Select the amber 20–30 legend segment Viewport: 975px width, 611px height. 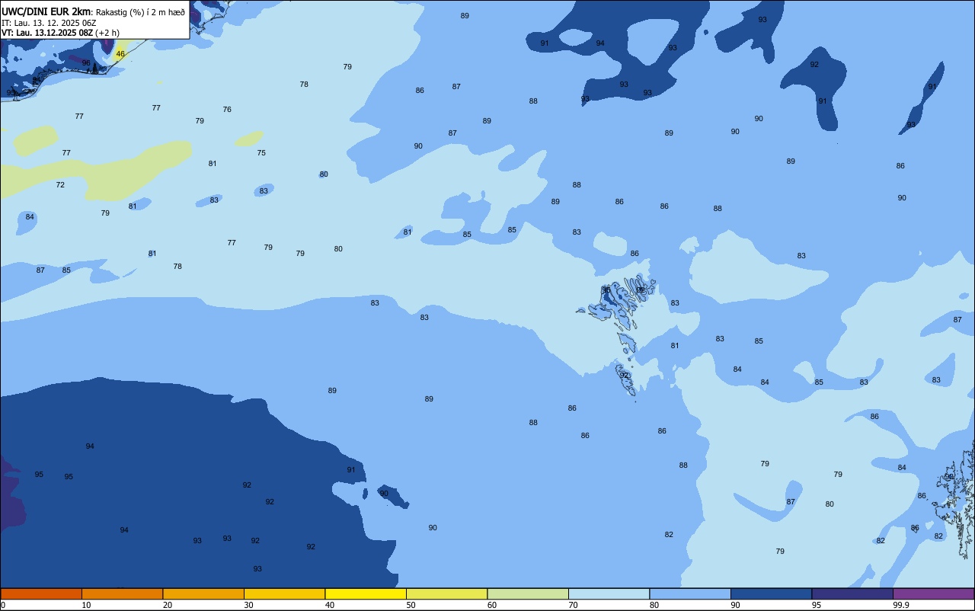point(203,593)
